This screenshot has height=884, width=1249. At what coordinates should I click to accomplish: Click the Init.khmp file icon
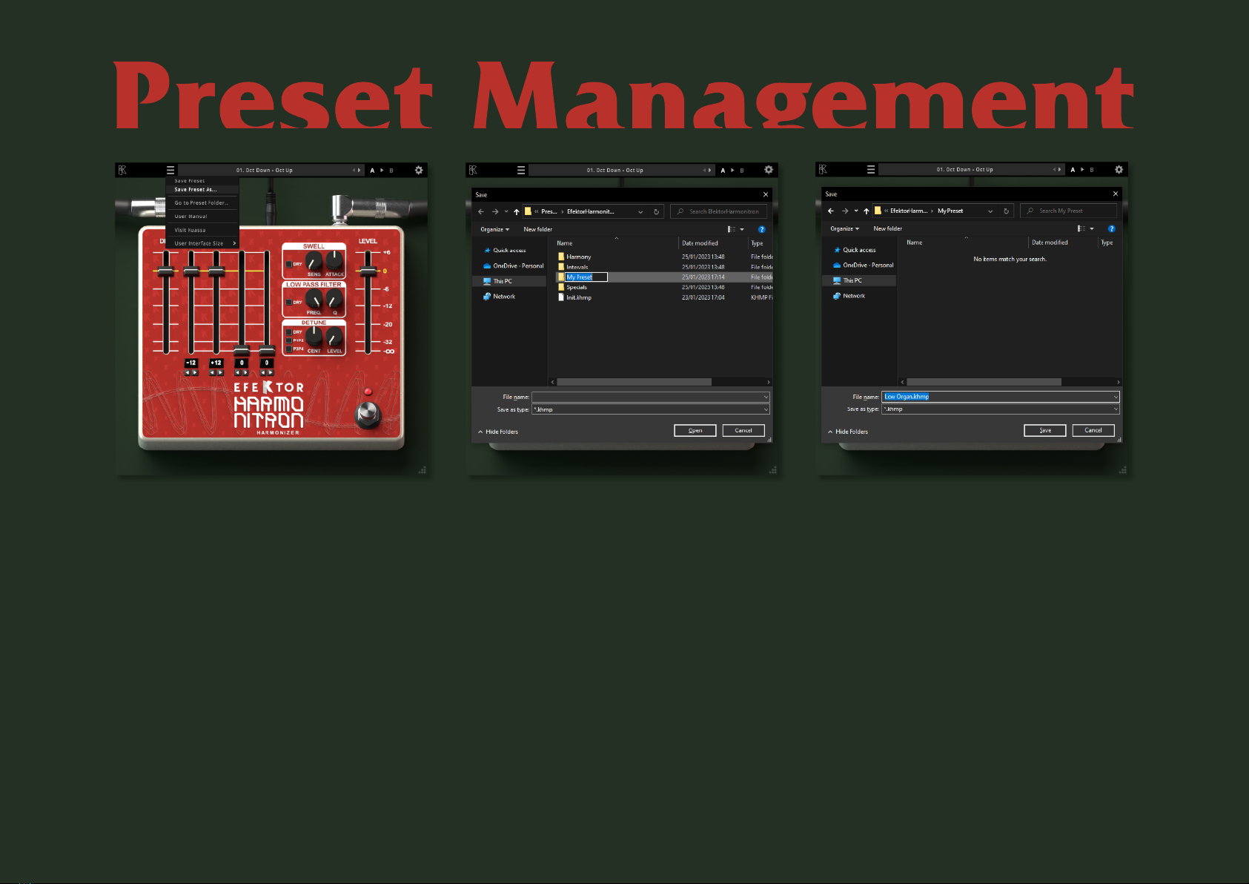(x=561, y=297)
